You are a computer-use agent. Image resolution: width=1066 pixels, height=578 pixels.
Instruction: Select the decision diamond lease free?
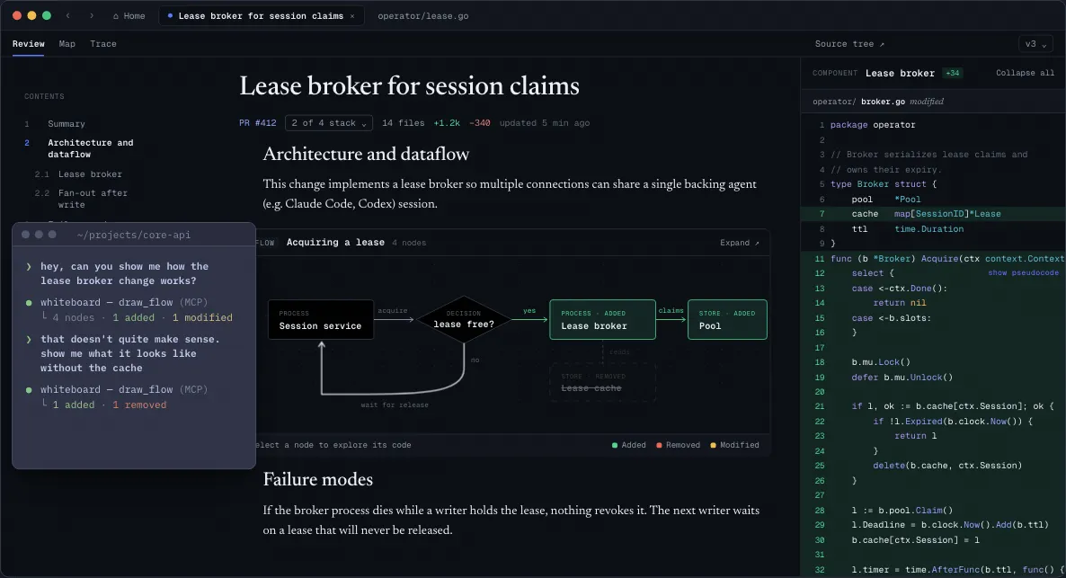pyautogui.click(x=464, y=320)
